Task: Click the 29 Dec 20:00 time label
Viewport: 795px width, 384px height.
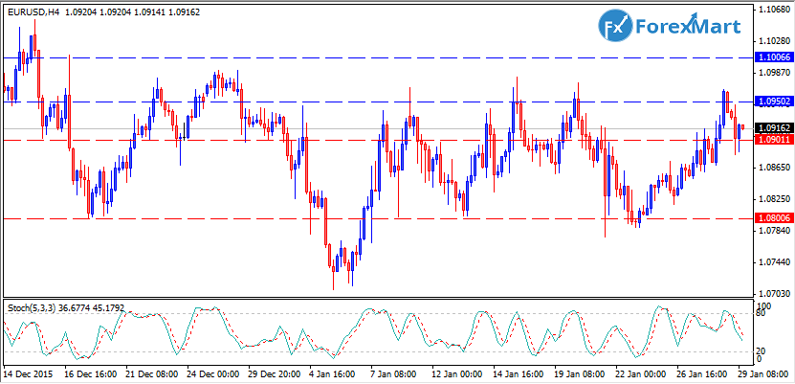Action: click(x=275, y=374)
